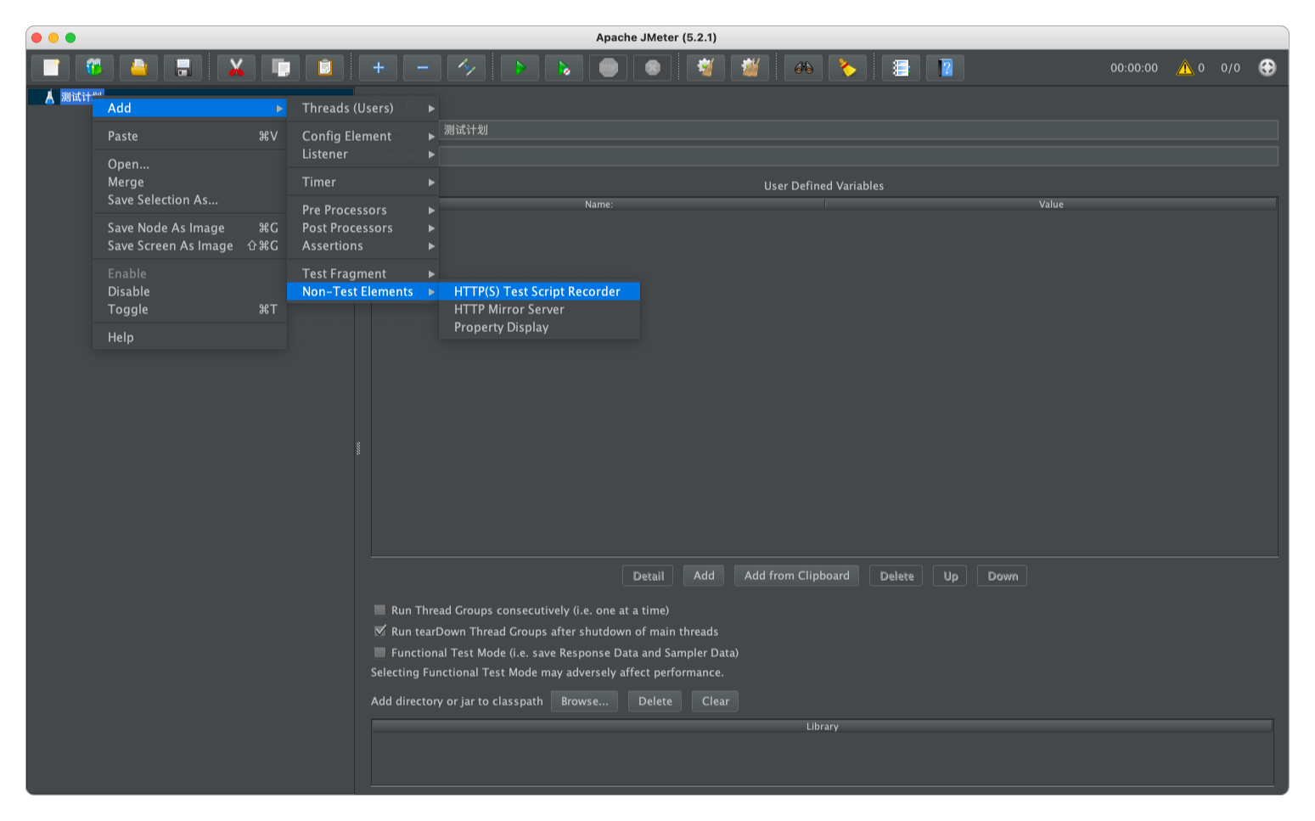Click the Clear classpath button

[715, 701]
